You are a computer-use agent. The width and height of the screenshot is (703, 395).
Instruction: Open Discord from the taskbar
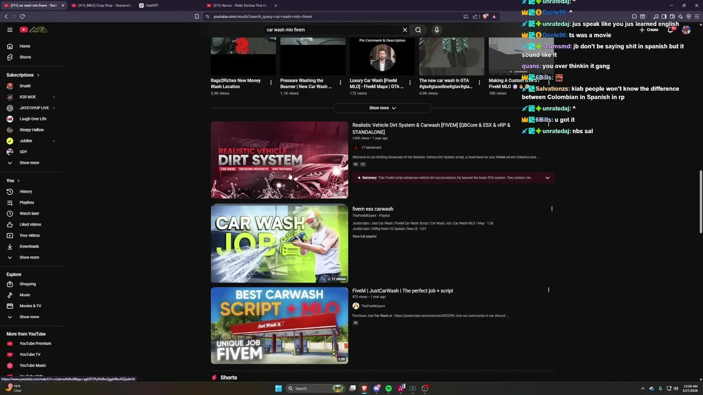[376, 388]
